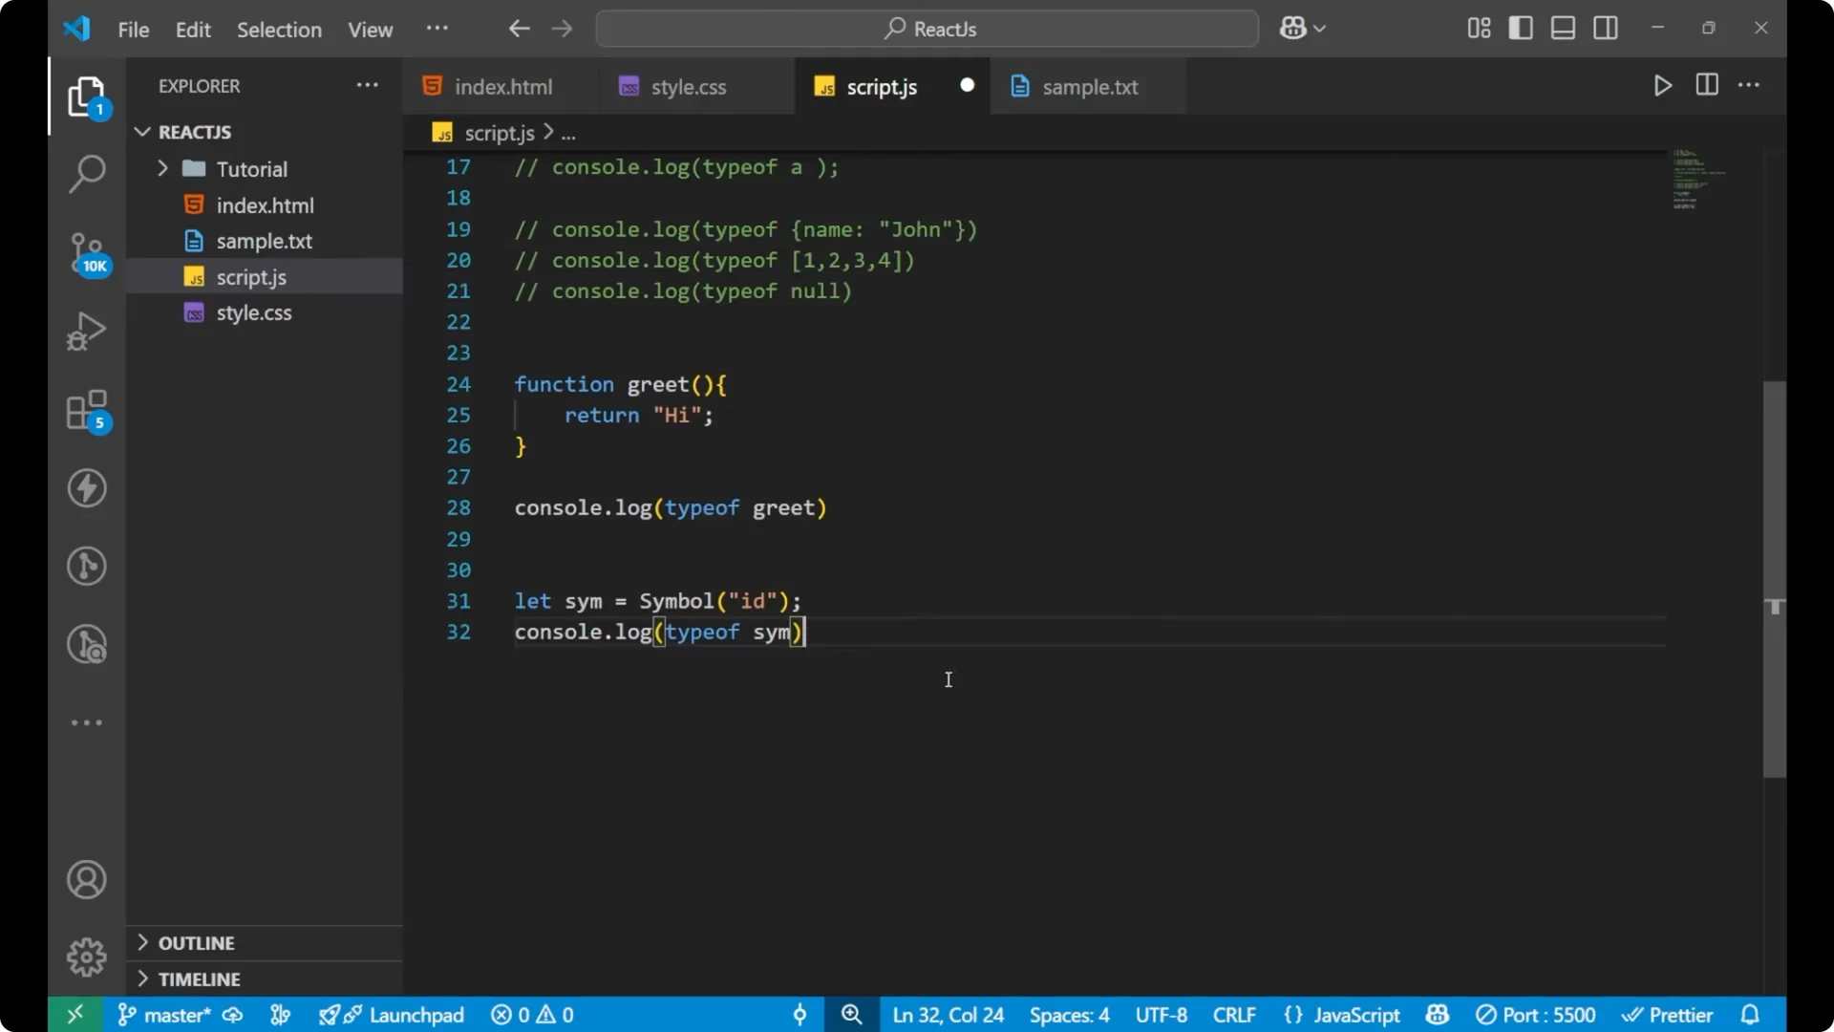Toggle the primary sidebar visibility
Viewport: 1834px width, 1032px height.
tap(1521, 28)
